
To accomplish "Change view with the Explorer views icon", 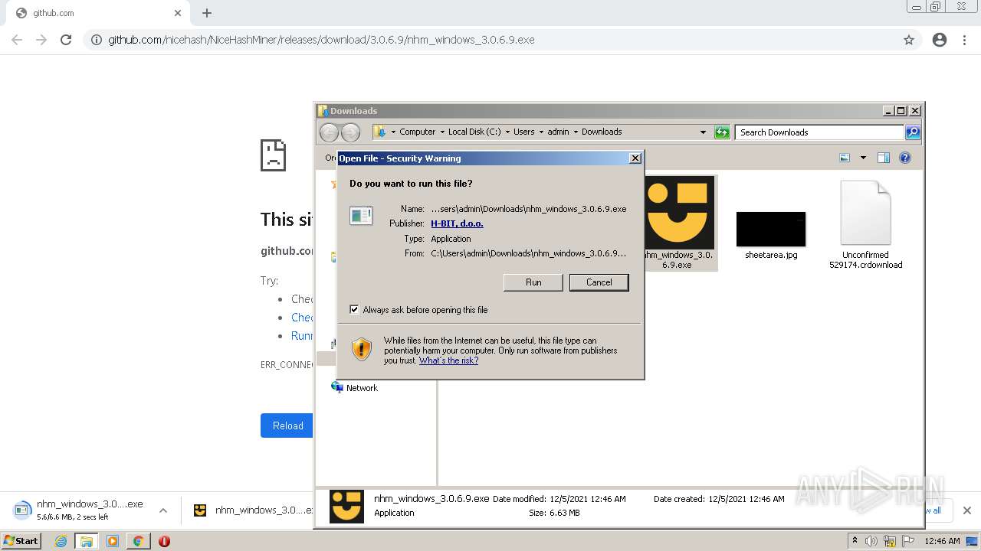I will (x=845, y=158).
